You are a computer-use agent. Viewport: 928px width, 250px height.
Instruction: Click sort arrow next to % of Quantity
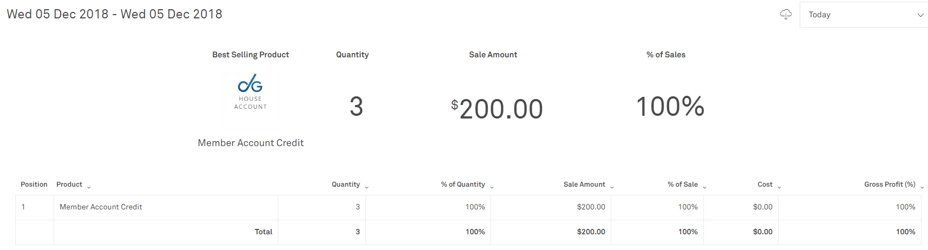click(492, 187)
